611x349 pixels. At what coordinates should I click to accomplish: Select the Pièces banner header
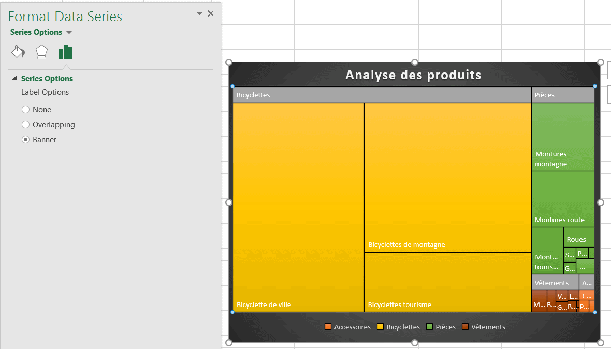tap(562, 95)
